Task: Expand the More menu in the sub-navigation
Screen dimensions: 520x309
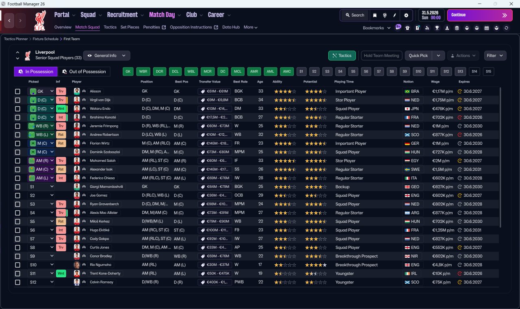Action: pos(251,27)
